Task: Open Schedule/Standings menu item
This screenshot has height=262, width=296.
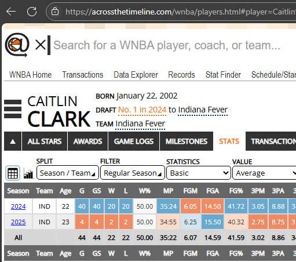Action: [273, 75]
